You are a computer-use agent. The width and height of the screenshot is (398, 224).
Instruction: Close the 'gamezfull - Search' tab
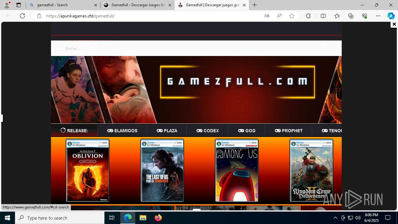tap(95, 5)
